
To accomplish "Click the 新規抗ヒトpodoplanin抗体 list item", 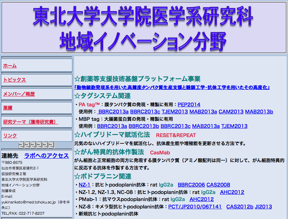I will 108,214.
